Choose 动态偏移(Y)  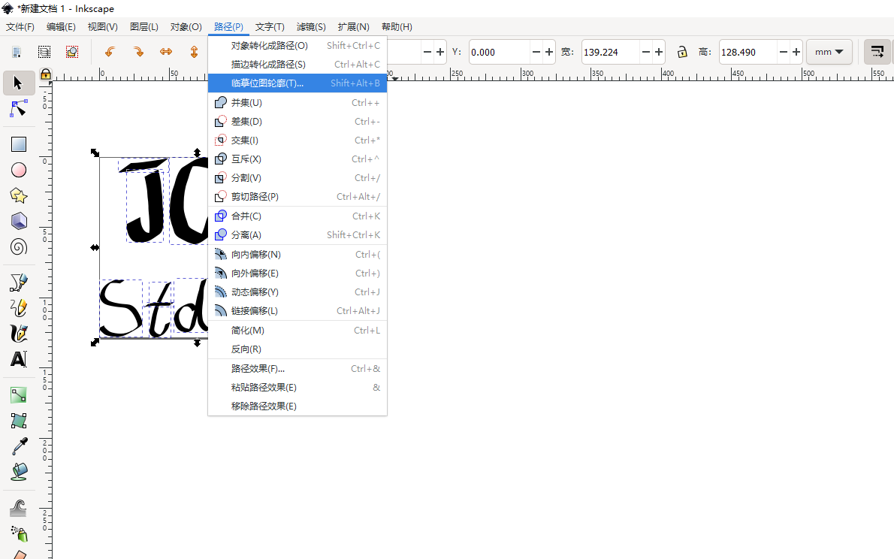coord(297,292)
